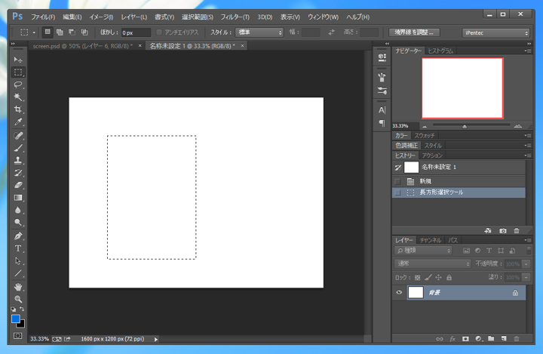Image resolution: width=543 pixels, height=354 pixels.
Task: Select the History Brush tool
Action: click(18, 173)
